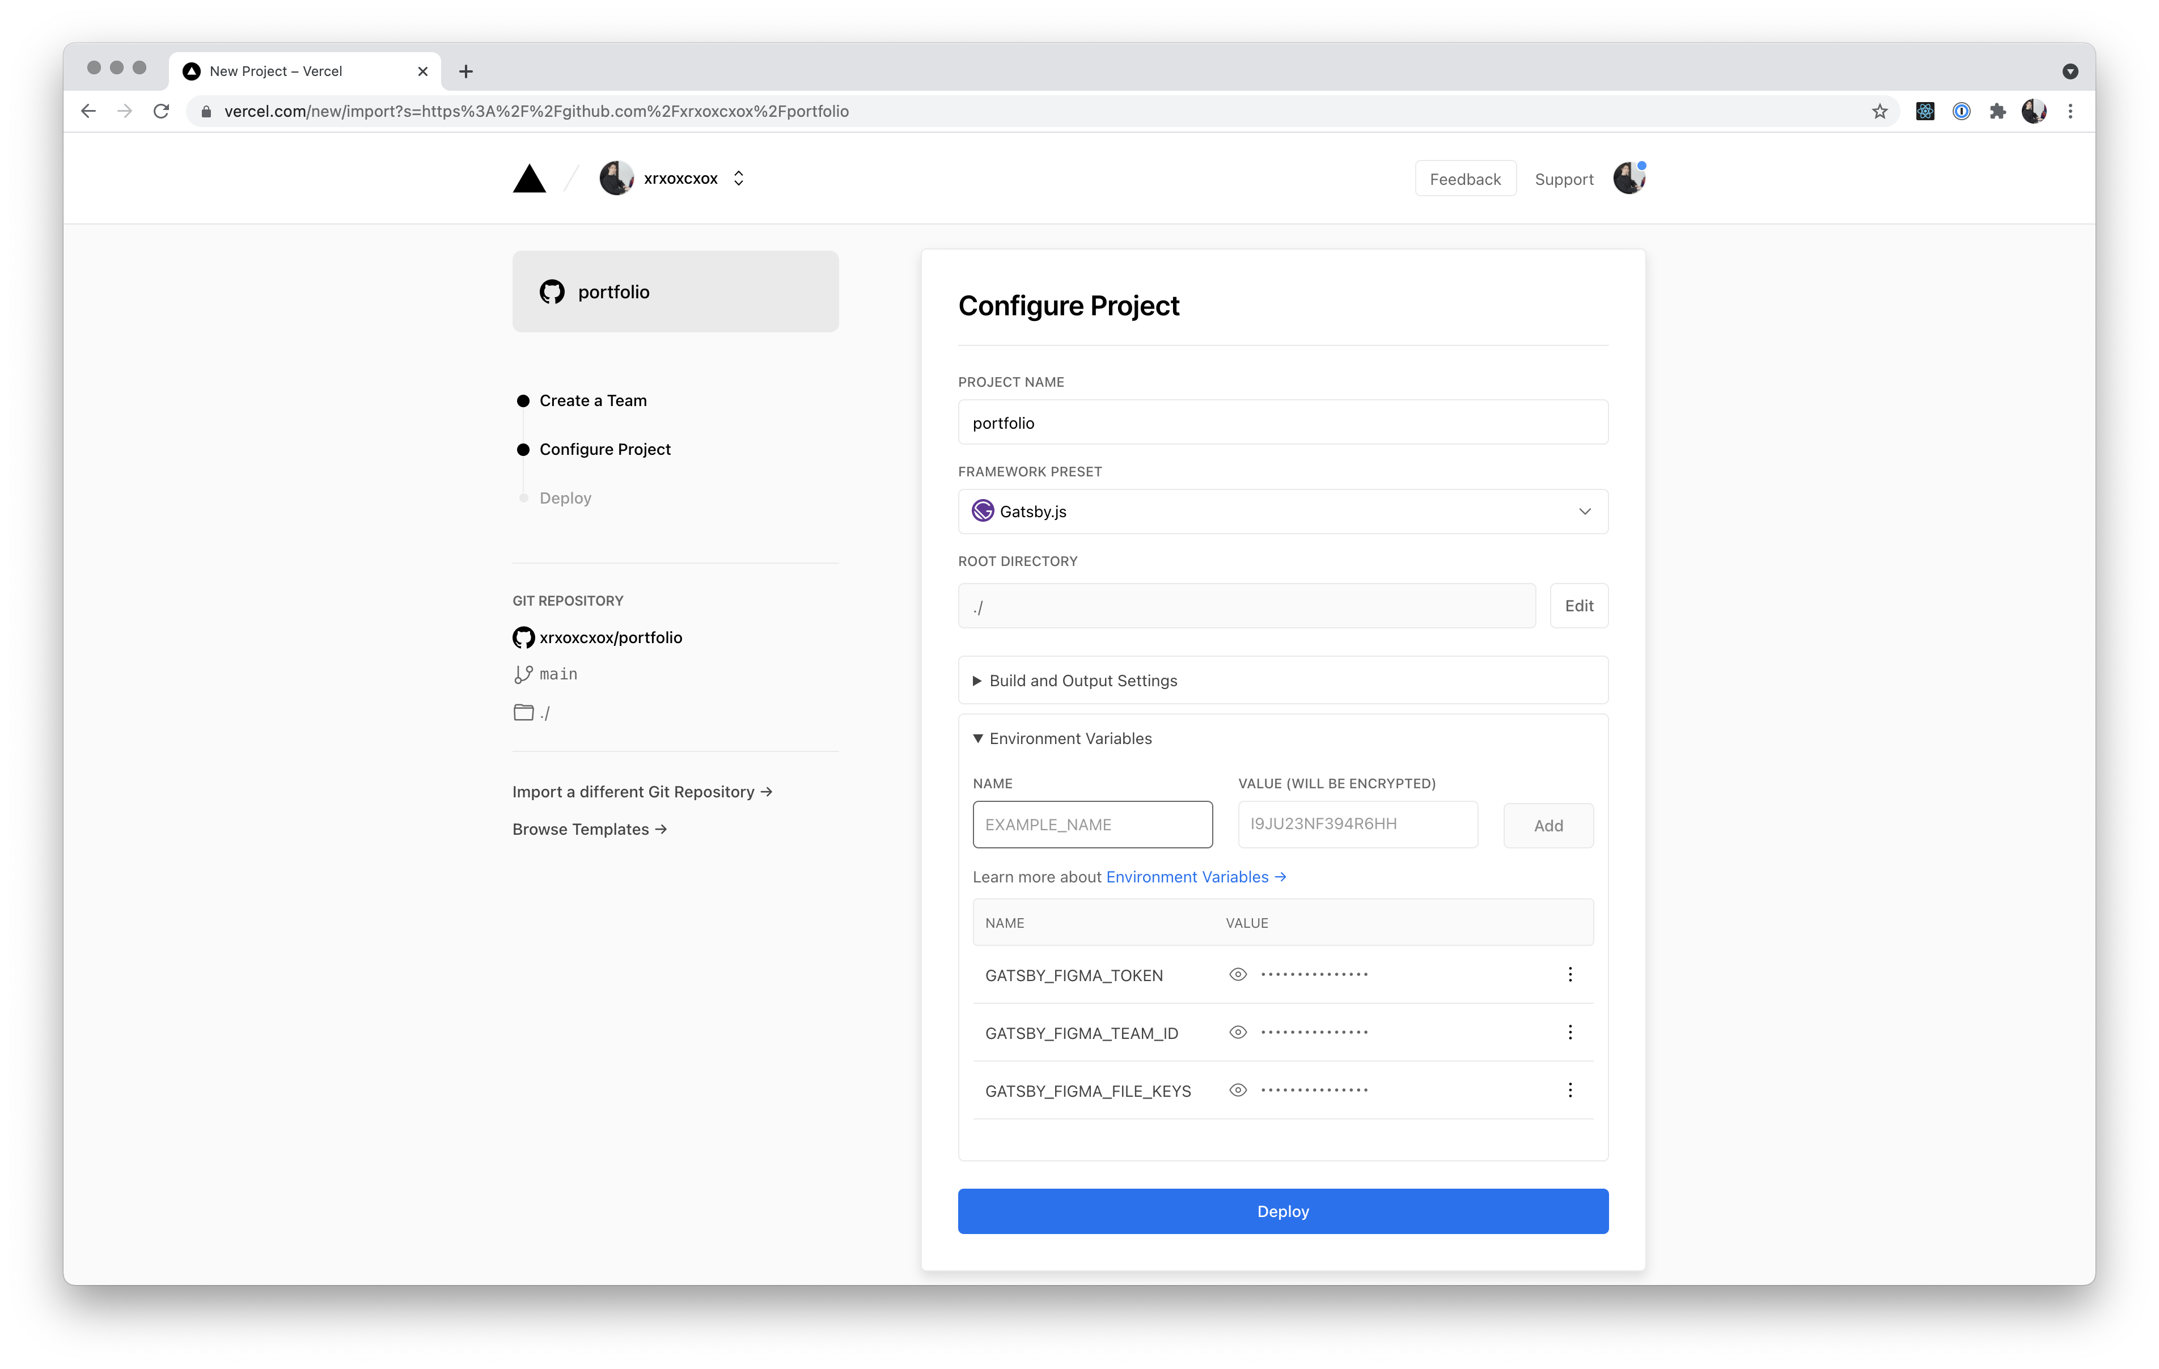Open a new browser tab
The height and width of the screenshot is (1369, 2159).
[465, 71]
